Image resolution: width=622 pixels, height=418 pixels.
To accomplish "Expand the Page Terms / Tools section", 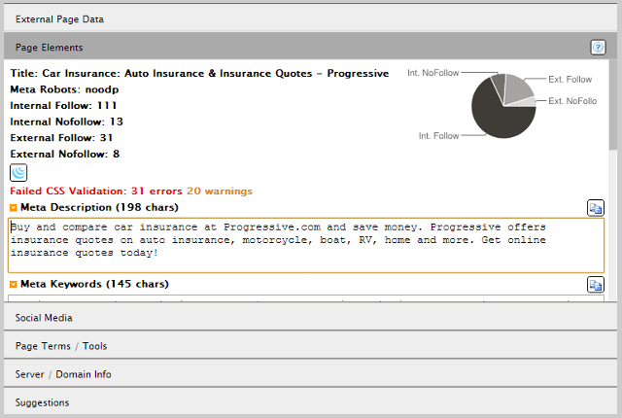I will tap(310, 346).
